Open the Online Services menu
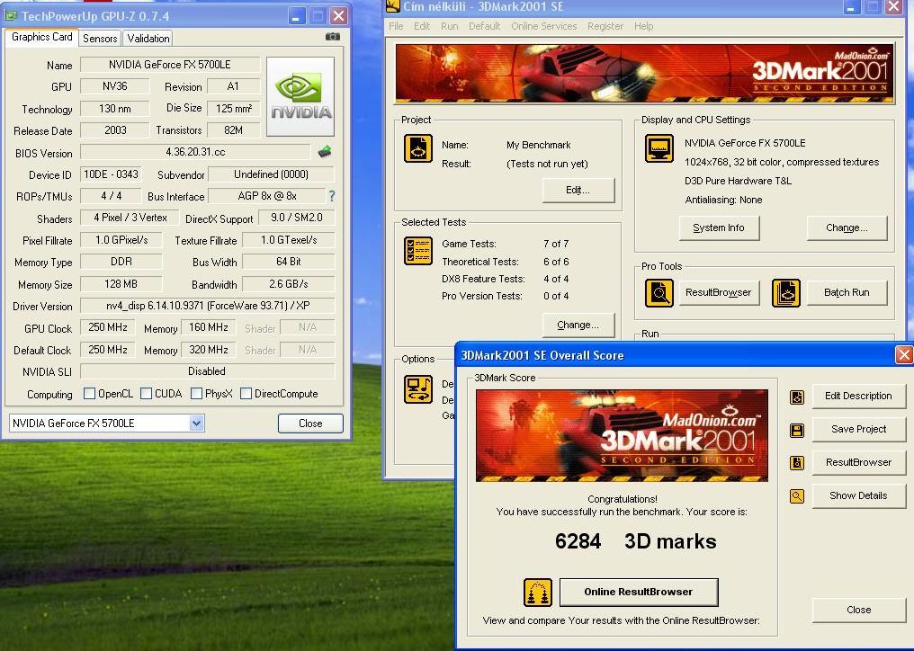The height and width of the screenshot is (651, 914). pos(544,26)
